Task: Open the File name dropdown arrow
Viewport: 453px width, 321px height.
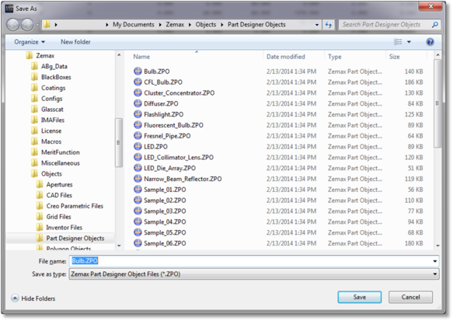Action: [x=434, y=261]
